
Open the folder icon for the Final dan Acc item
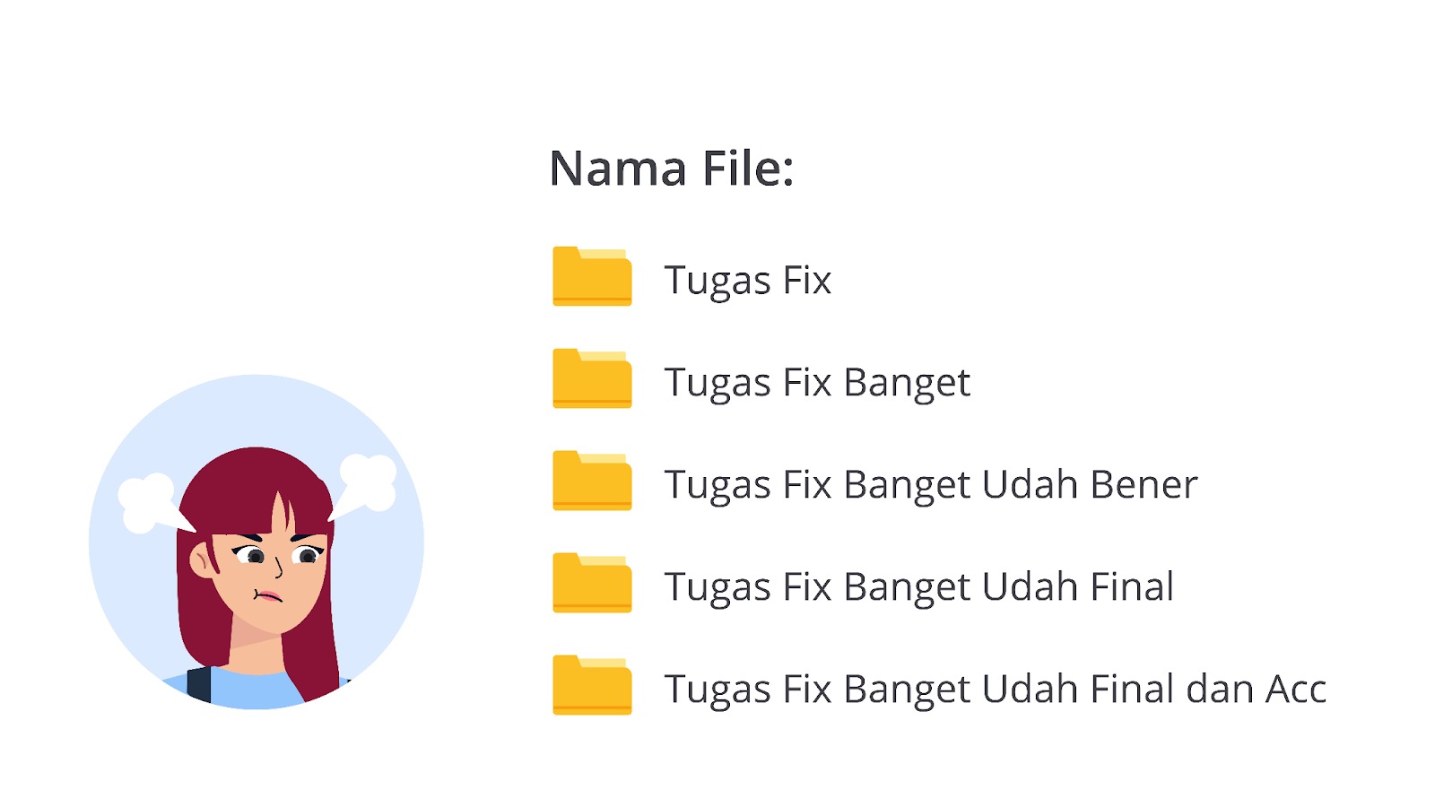pyautogui.click(x=592, y=685)
